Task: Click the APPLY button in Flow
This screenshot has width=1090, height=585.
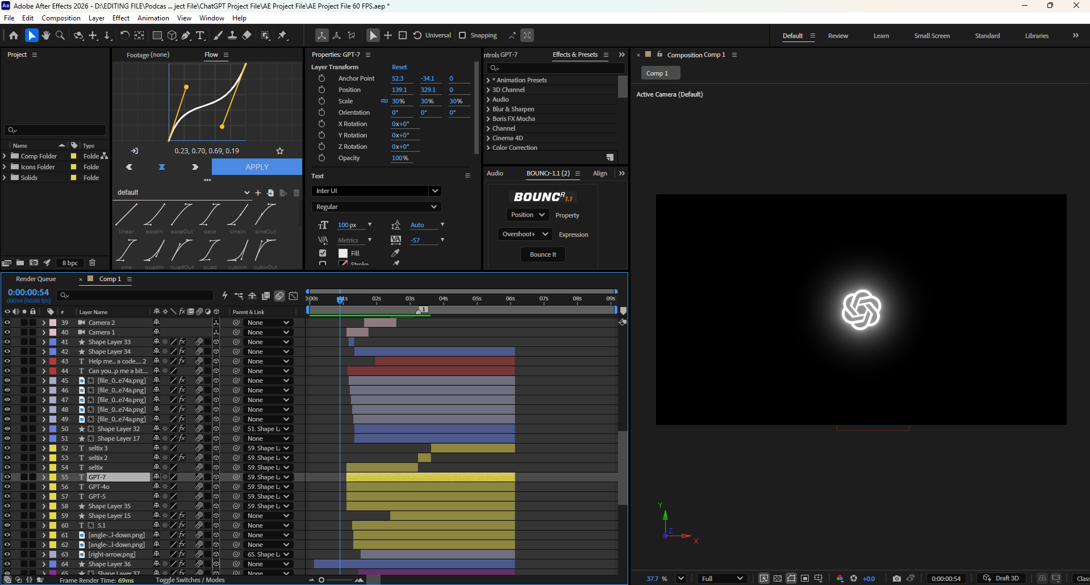Action: pos(257,167)
